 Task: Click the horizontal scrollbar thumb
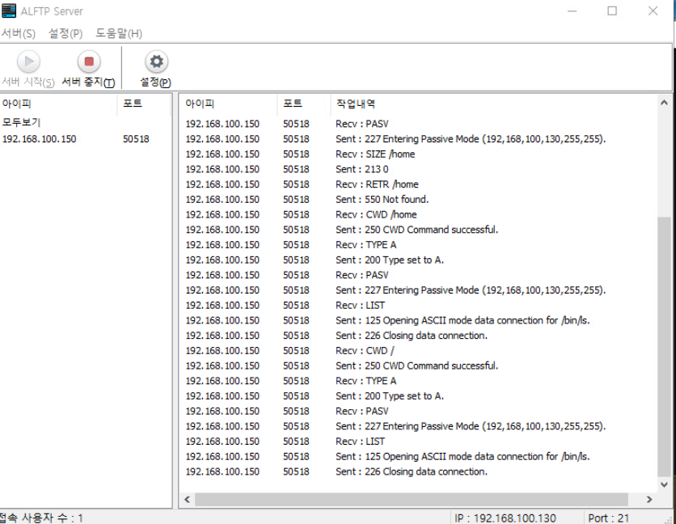[x=412, y=500]
